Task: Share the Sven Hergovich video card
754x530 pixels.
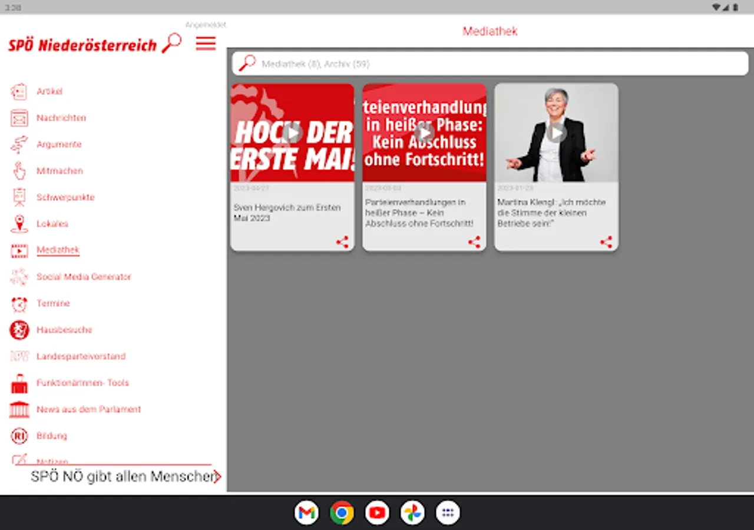Action: [x=342, y=242]
